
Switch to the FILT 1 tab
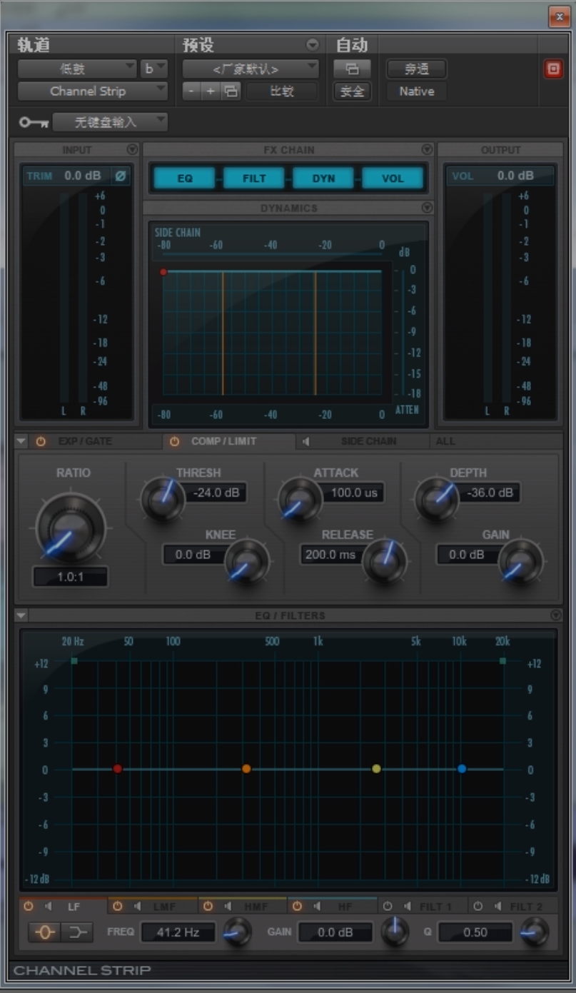coord(435,907)
